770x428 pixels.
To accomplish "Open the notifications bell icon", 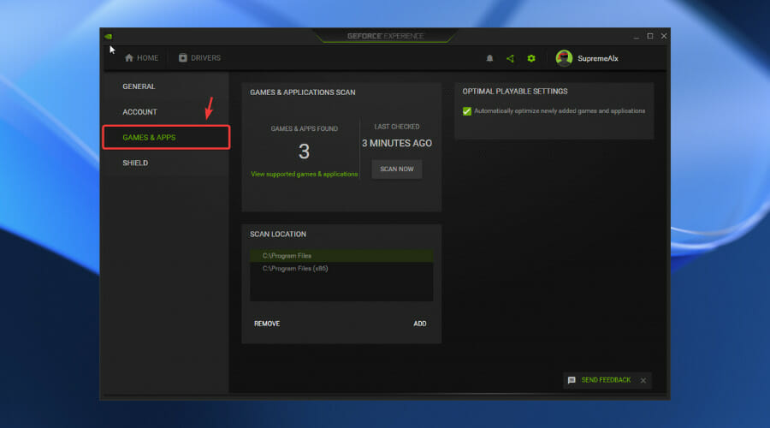I will pyautogui.click(x=489, y=58).
